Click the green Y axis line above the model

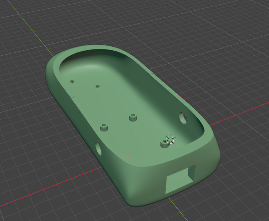[30, 28]
